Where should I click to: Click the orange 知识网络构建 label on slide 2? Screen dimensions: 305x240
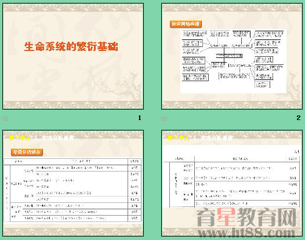[186, 24]
